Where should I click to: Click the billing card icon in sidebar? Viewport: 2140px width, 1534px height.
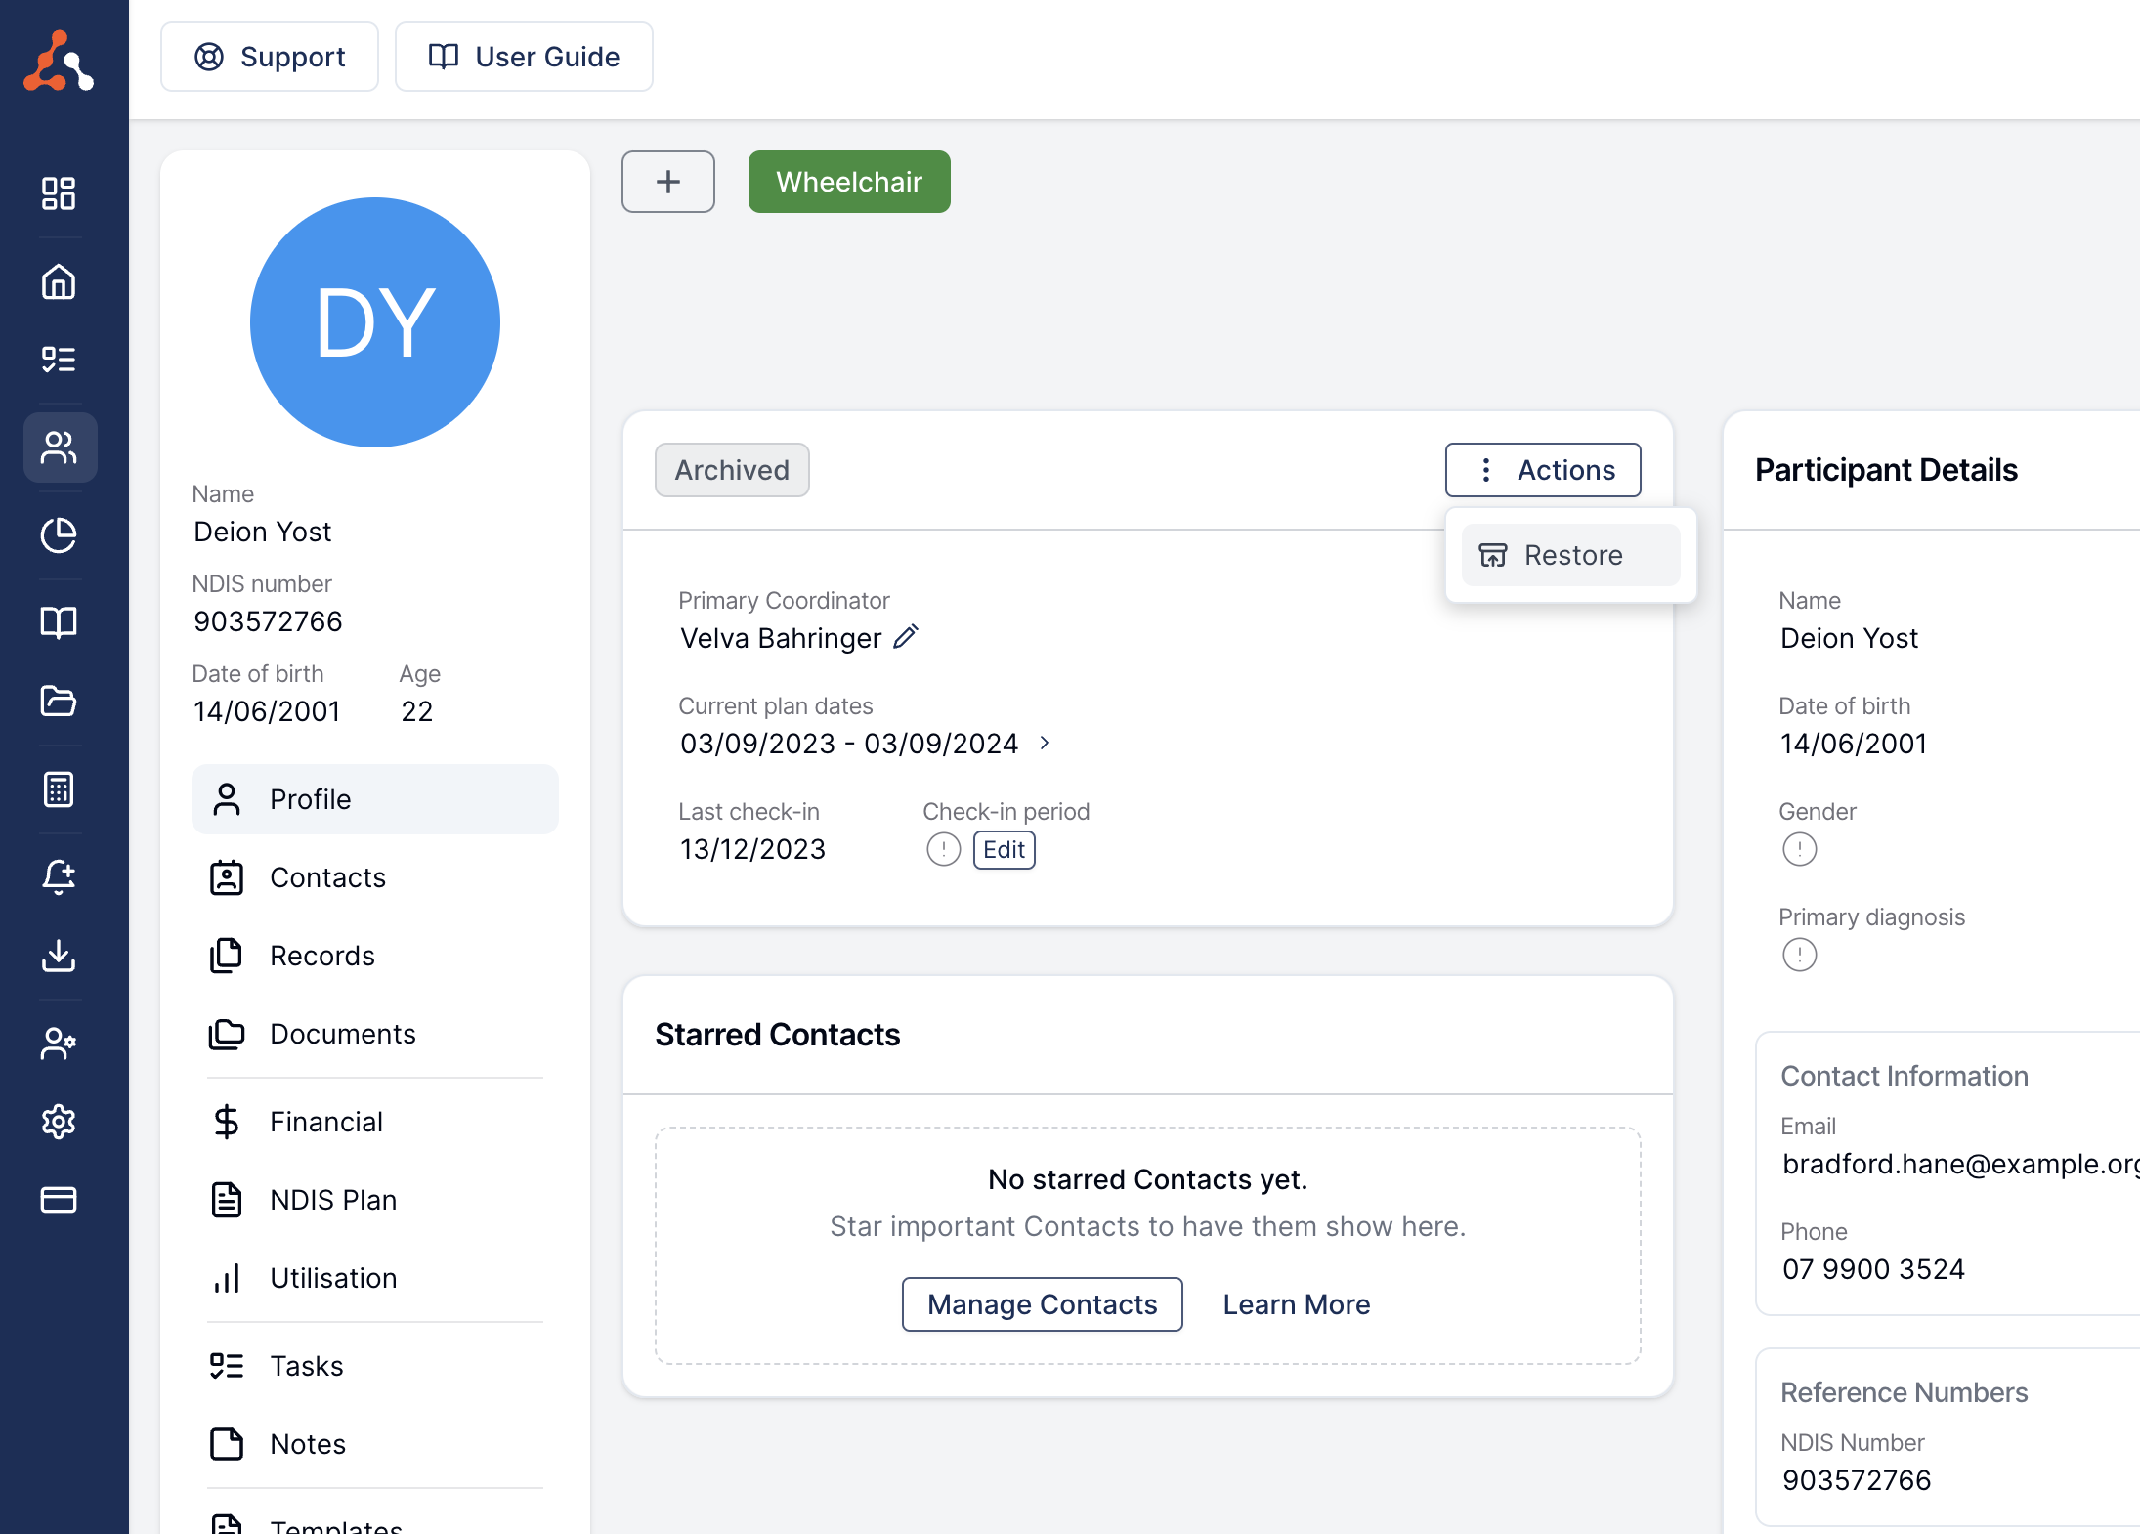coord(59,1200)
